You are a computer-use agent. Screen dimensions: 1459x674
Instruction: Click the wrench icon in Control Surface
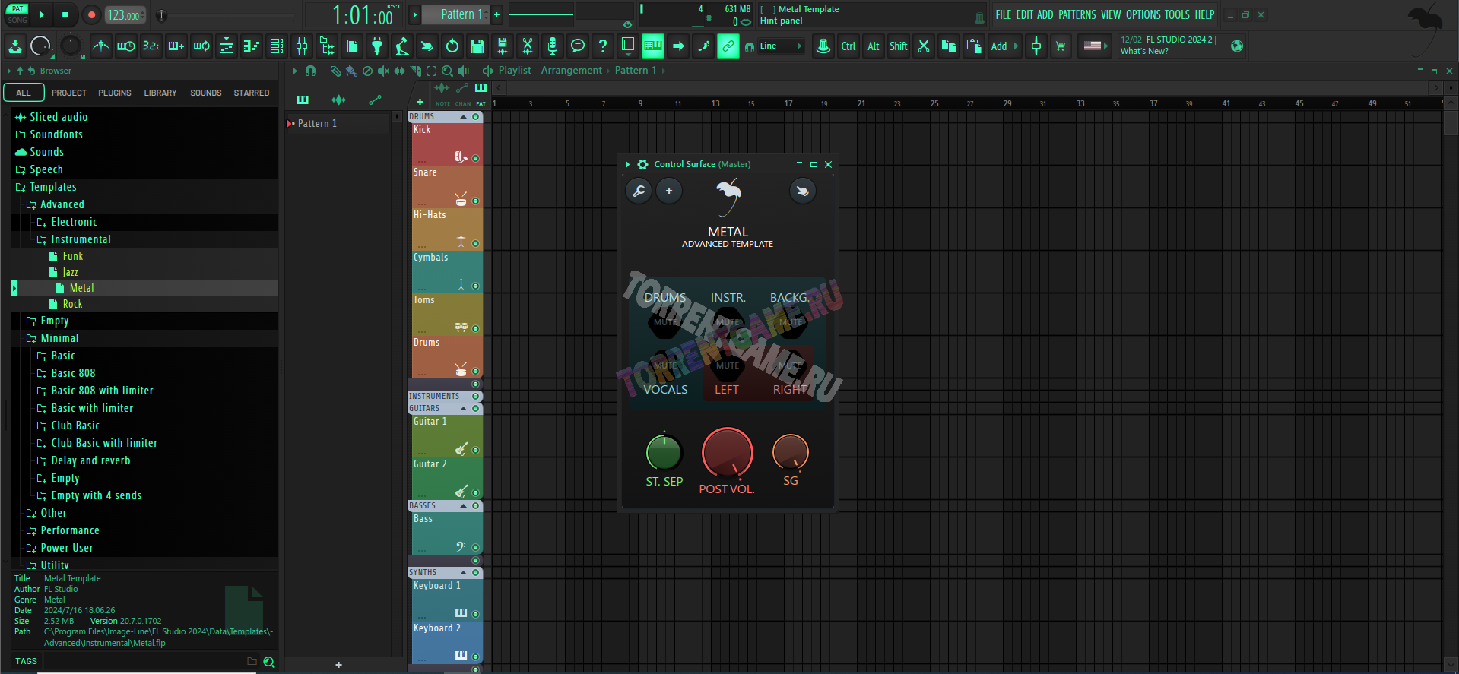[x=639, y=191]
